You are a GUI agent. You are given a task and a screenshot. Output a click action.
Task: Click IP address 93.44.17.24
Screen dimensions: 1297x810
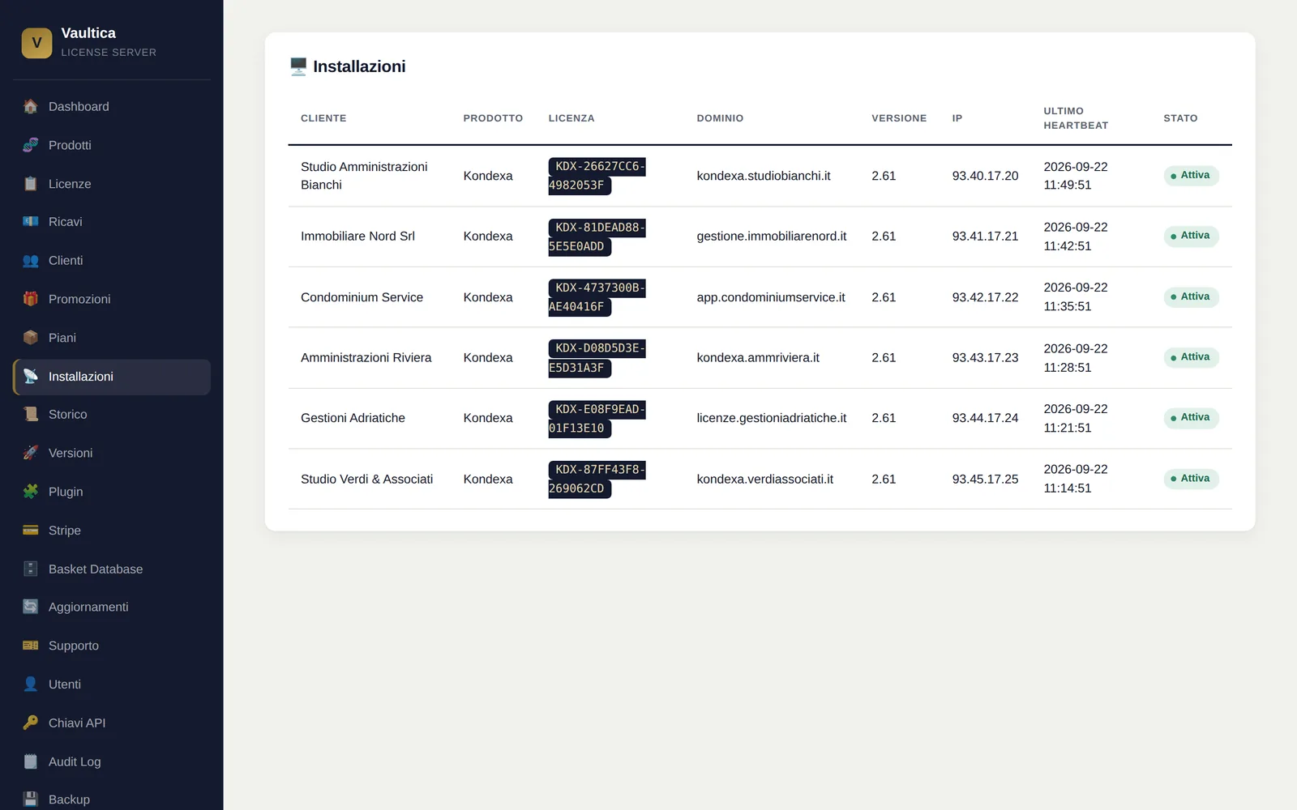[985, 418]
